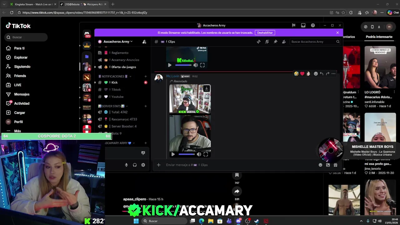
Task: Download the forwarded video attachment
Action: 206,89
